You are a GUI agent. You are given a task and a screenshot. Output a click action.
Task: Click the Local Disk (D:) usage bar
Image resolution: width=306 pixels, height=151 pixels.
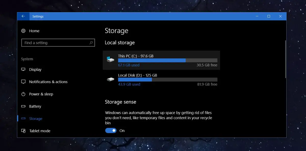pos(168,79)
